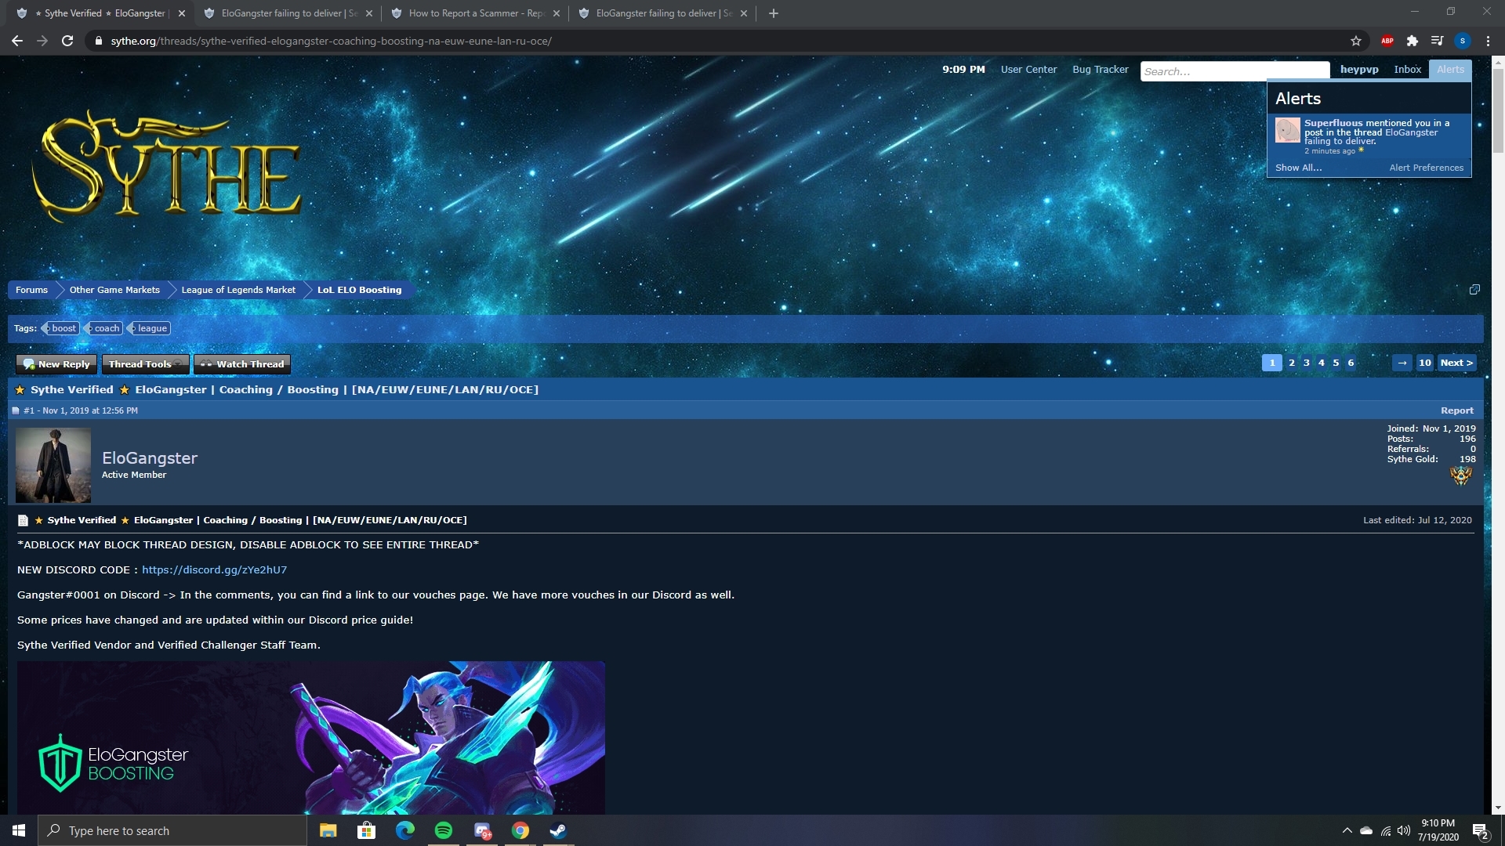Click the Steam taskbar icon
1505x846 pixels.
tap(558, 830)
